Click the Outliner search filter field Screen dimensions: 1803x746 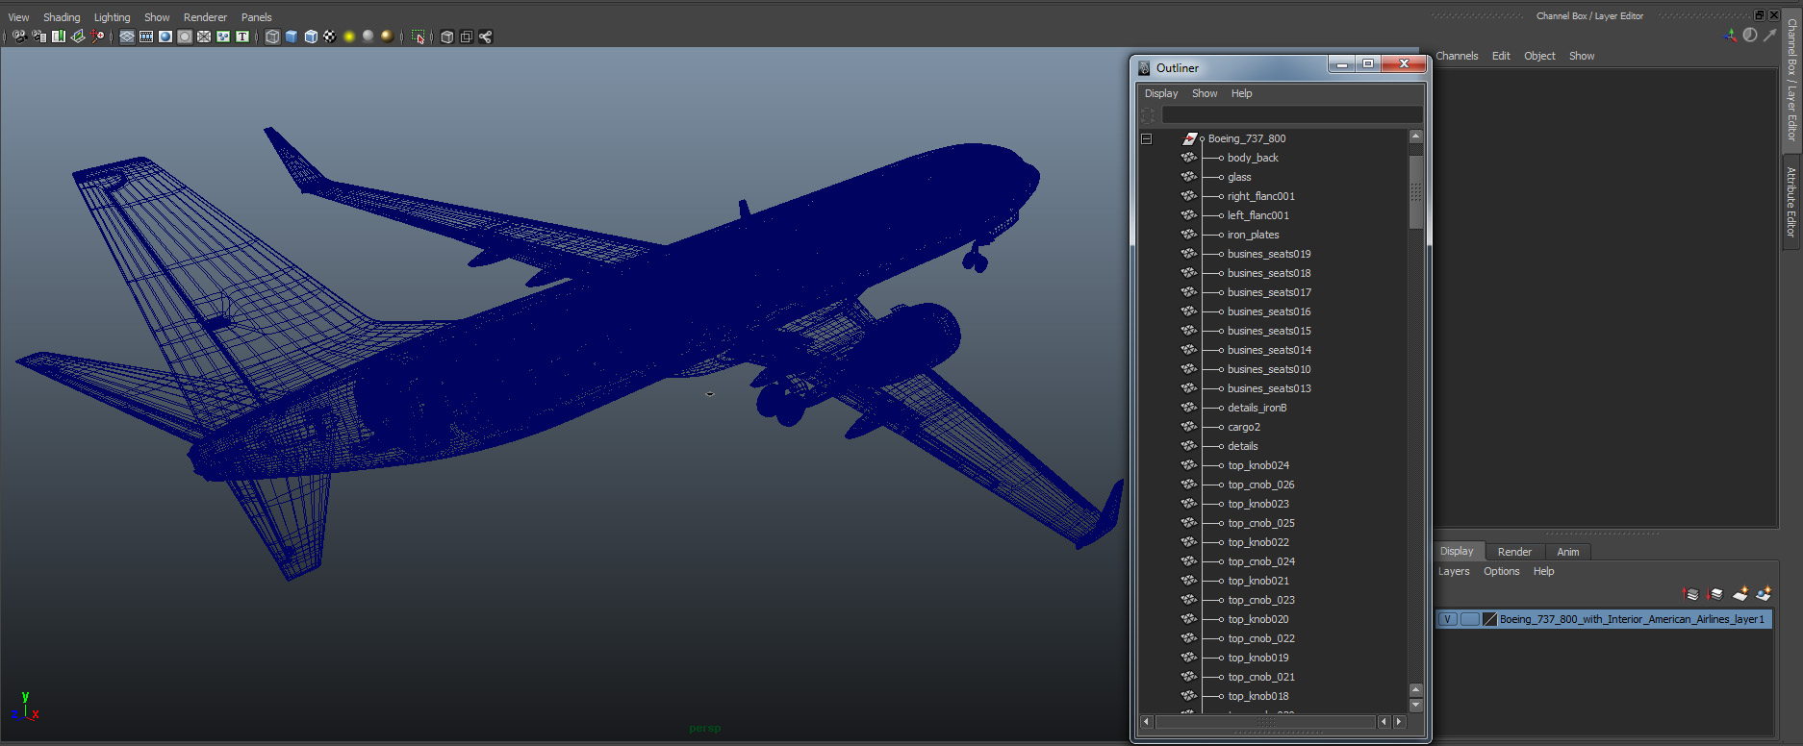tap(1291, 115)
